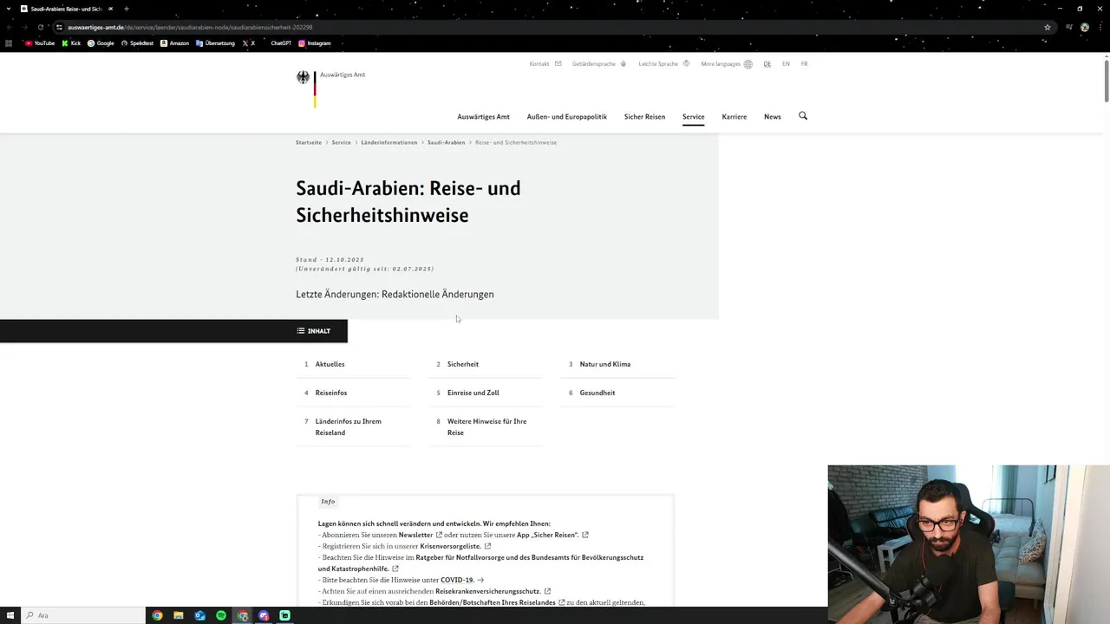Go to Service breadcrumb
This screenshot has height=624, width=1110.
(342, 142)
